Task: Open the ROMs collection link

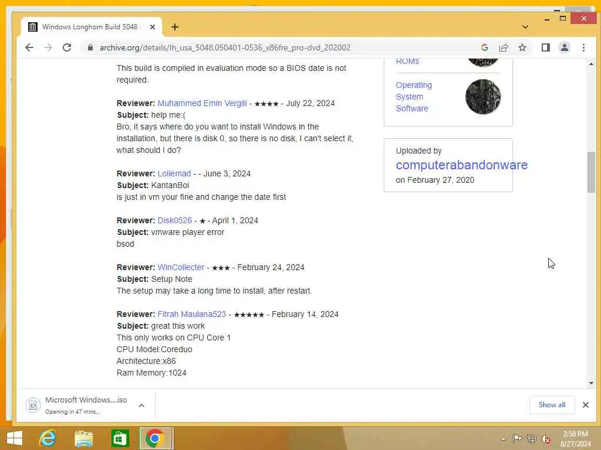Action: pyautogui.click(x=407, y=61)
